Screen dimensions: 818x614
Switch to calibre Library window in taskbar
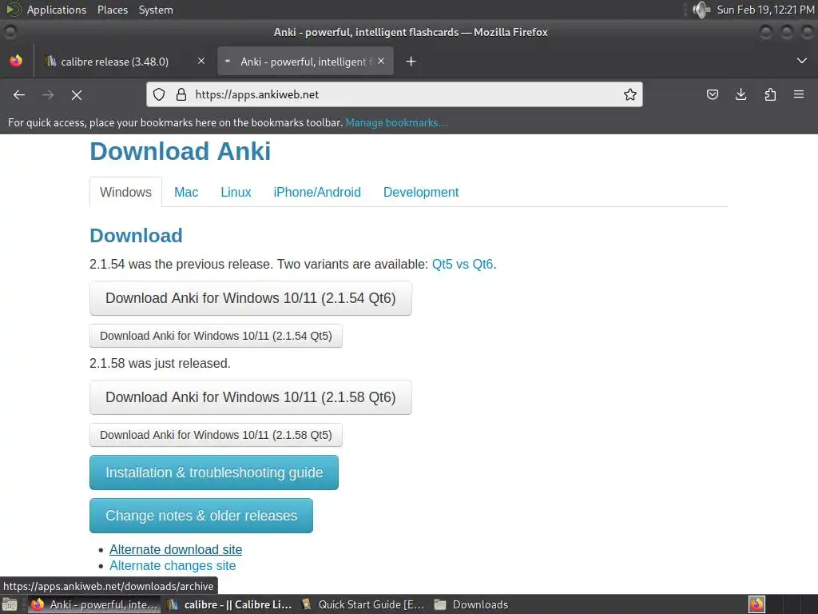pos(229,604)
